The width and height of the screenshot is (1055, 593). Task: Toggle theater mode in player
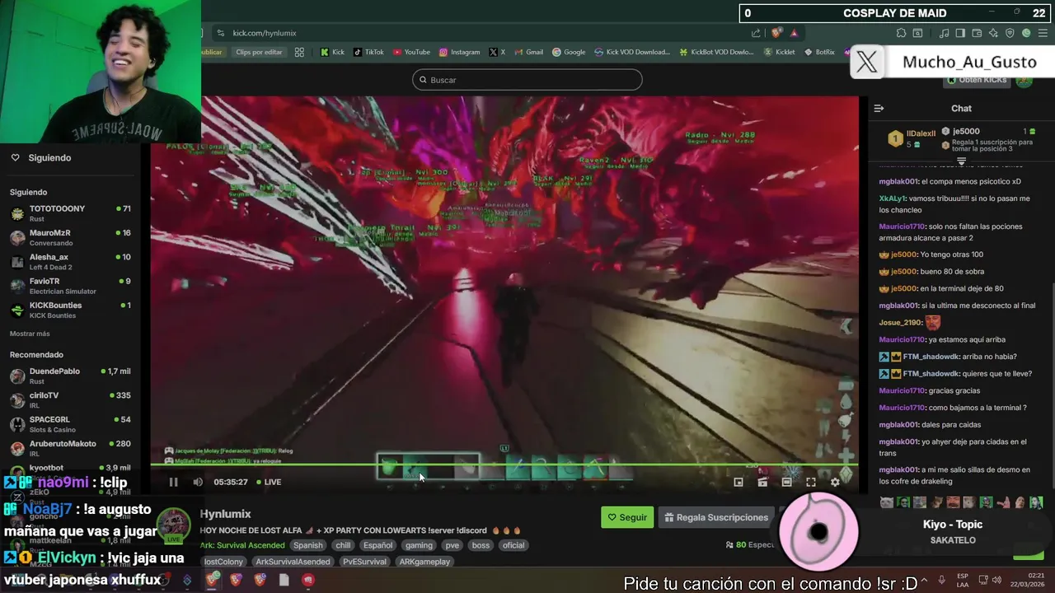pyautogui.click(x=786, y=482)
